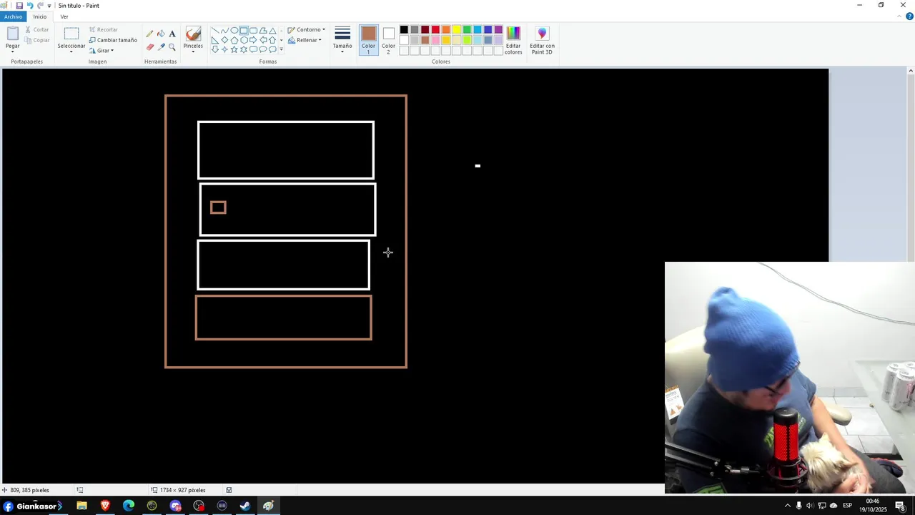Open the Archivo menu
Viewport: 915px width, 515px height.
pos(13,16)
